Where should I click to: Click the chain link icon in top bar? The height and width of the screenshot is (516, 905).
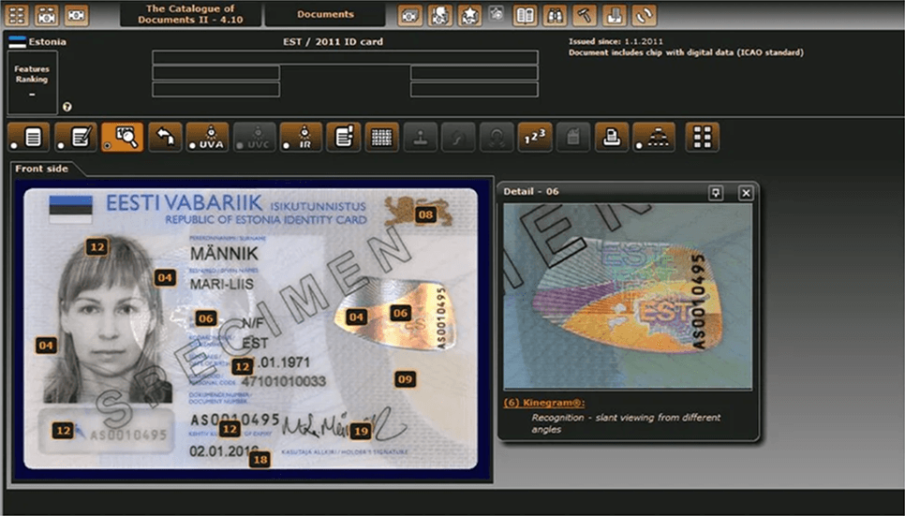(x=645, y=16)
